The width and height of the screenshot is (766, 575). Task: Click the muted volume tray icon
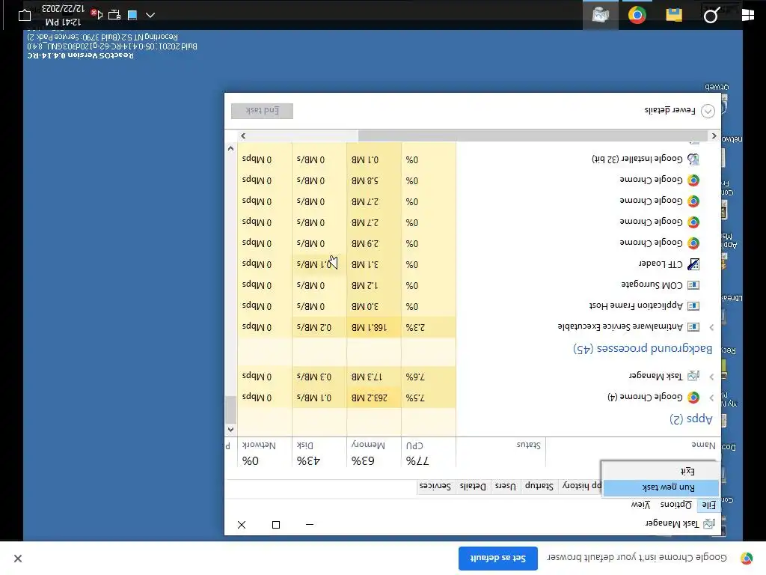click(x=96, y=15)
